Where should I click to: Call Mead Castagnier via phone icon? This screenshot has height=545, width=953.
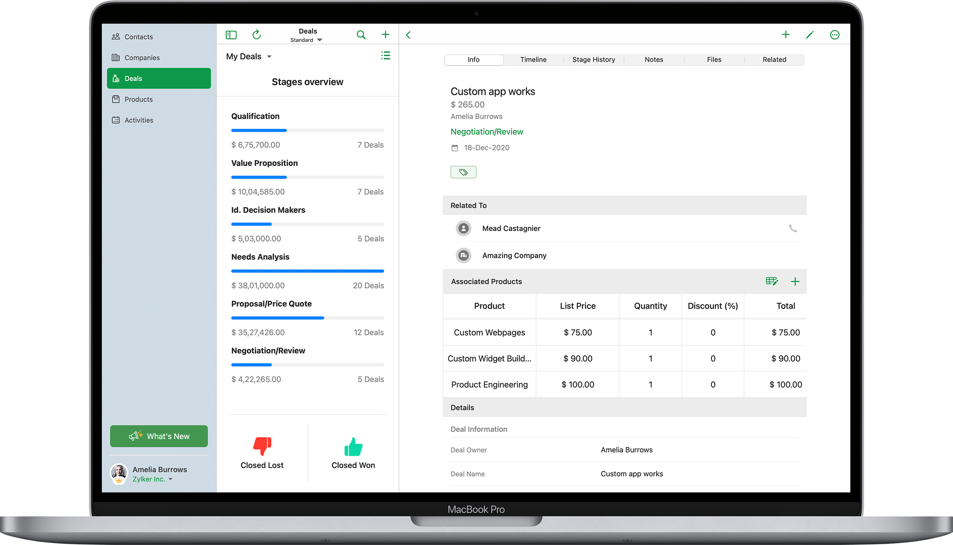pyautogui.click(x=793, y=228)
